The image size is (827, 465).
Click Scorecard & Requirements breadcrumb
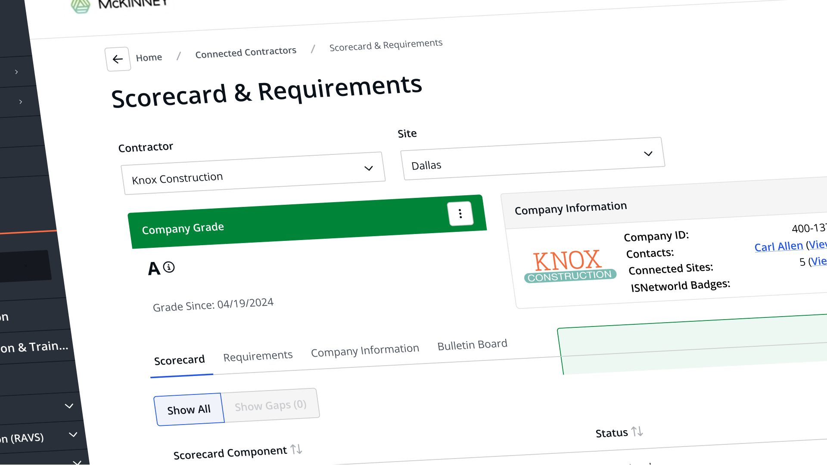click(386, 45)
